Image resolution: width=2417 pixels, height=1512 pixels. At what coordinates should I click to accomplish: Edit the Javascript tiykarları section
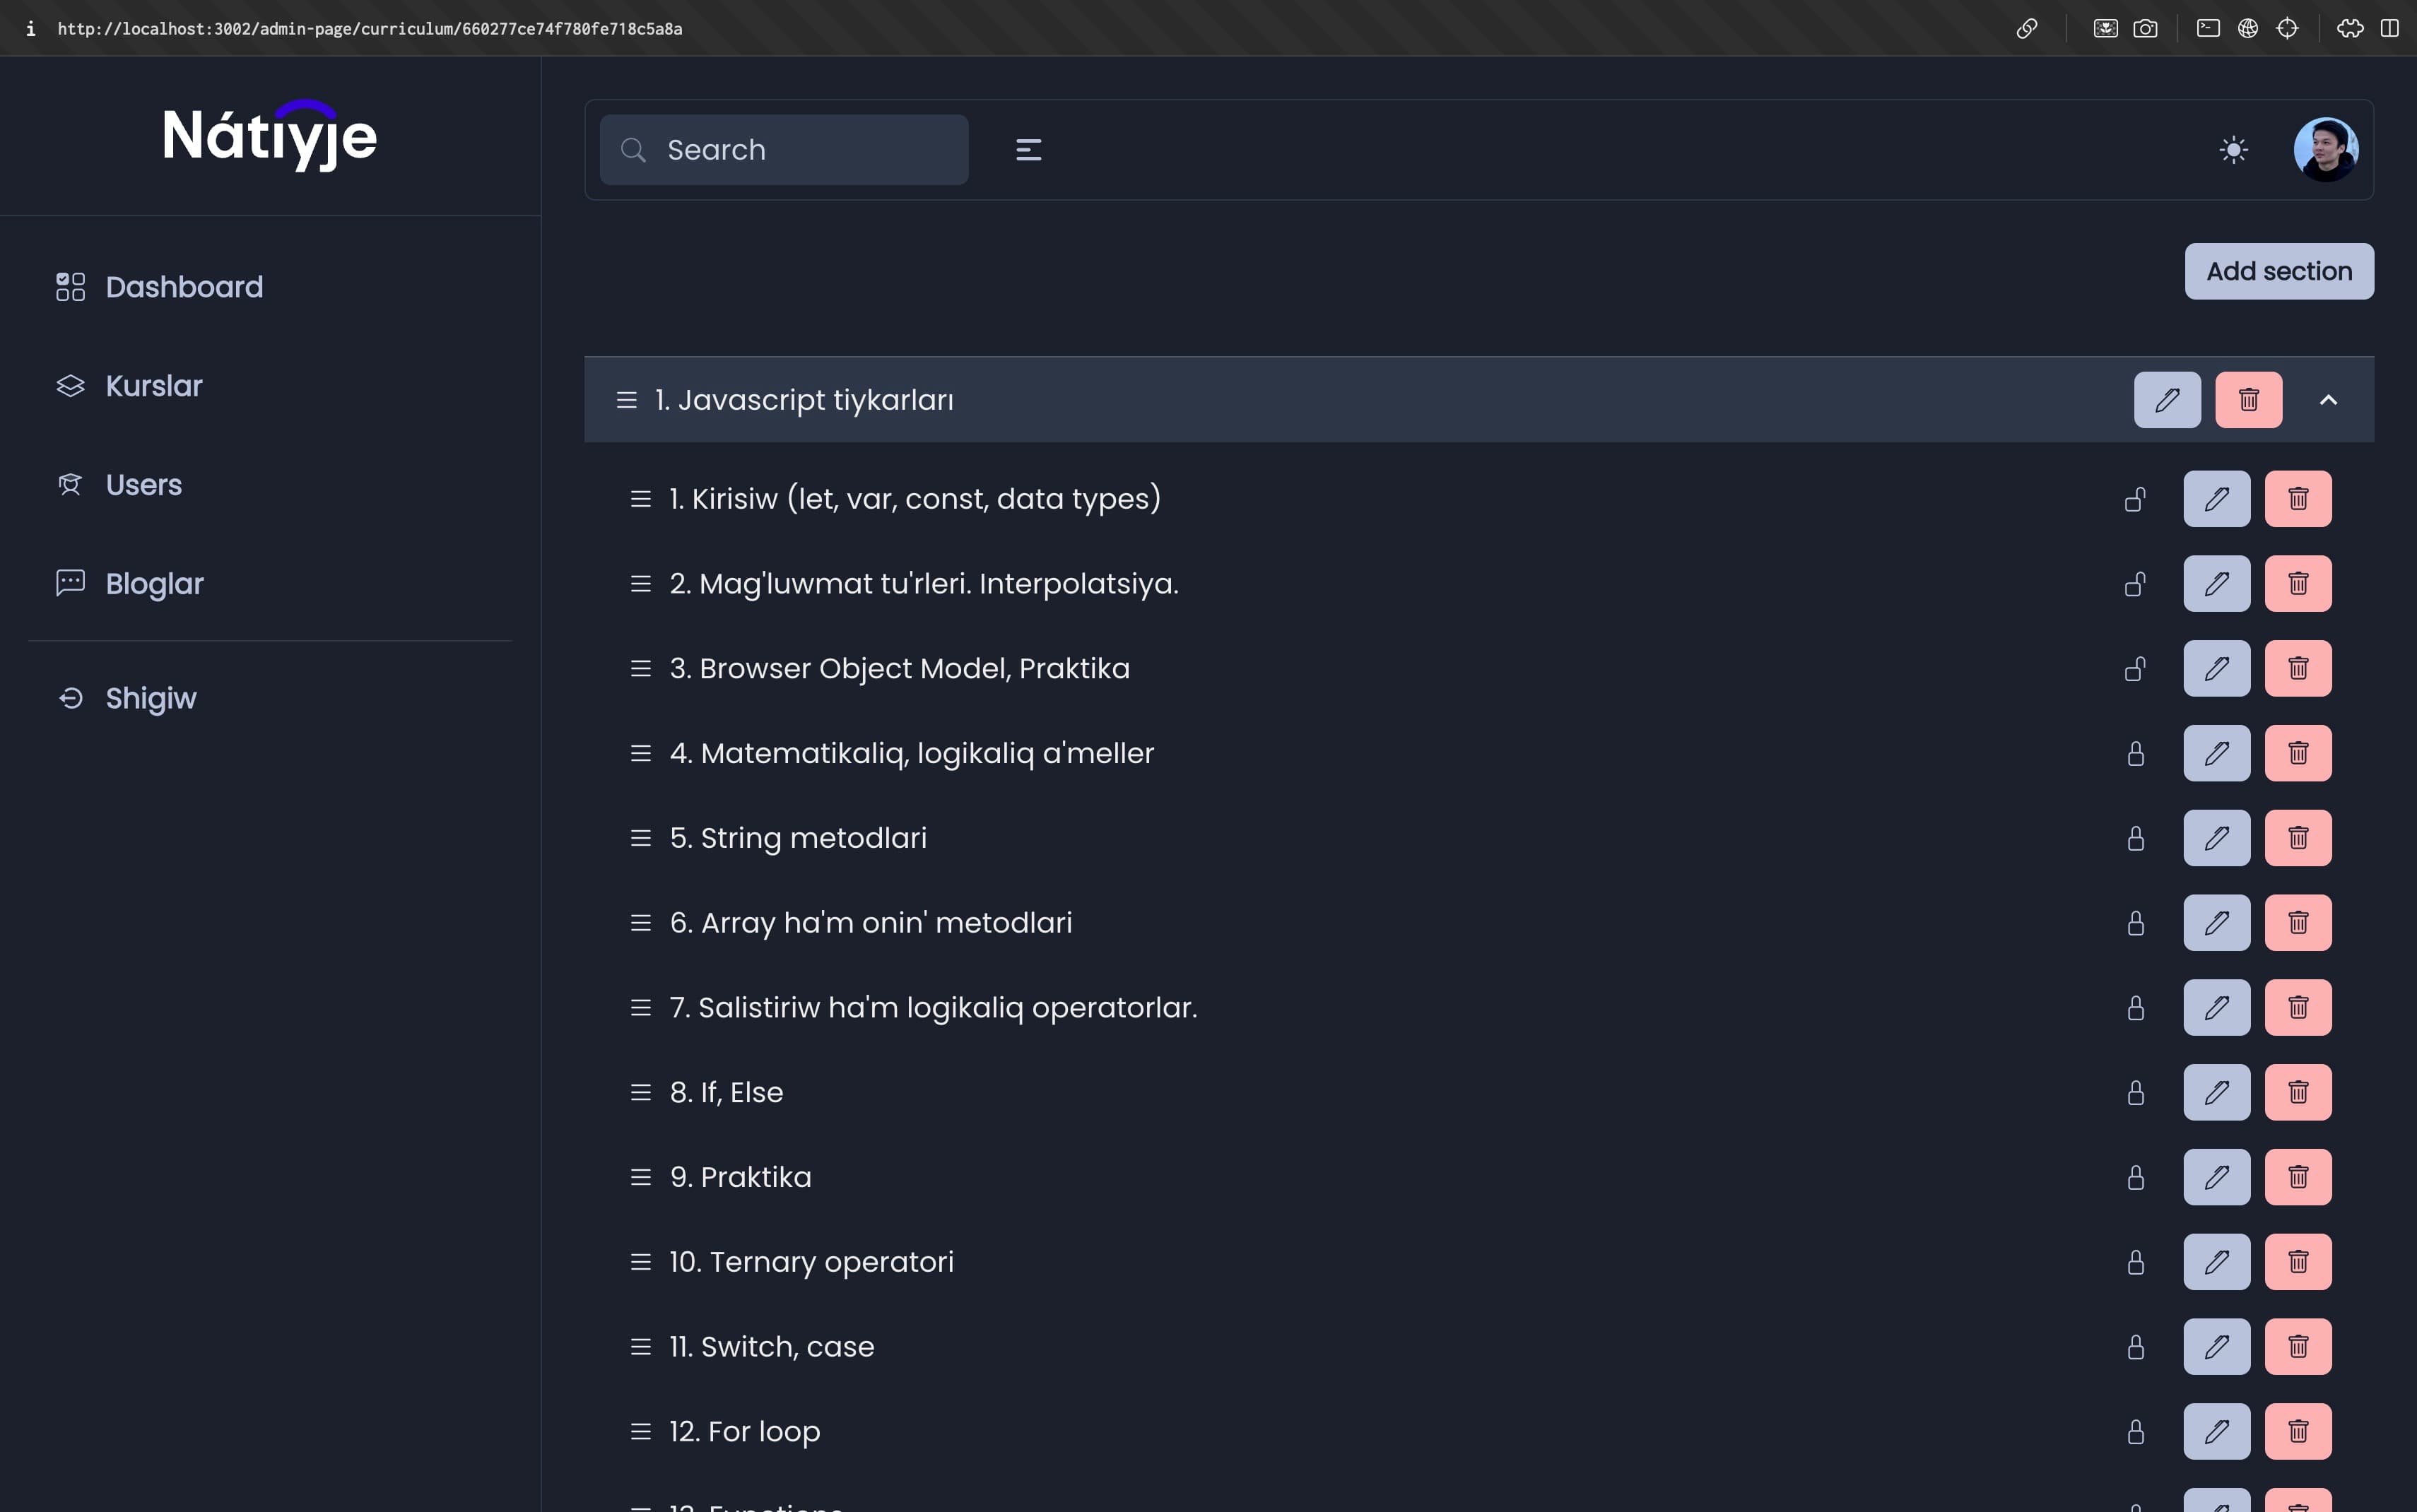click(2166, 400)
